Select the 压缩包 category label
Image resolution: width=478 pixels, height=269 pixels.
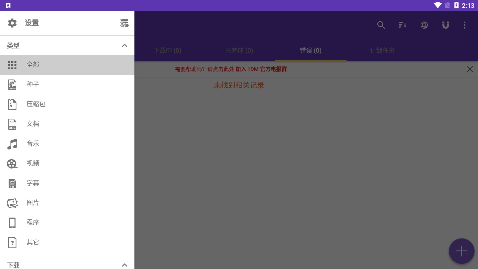(36, 104)
